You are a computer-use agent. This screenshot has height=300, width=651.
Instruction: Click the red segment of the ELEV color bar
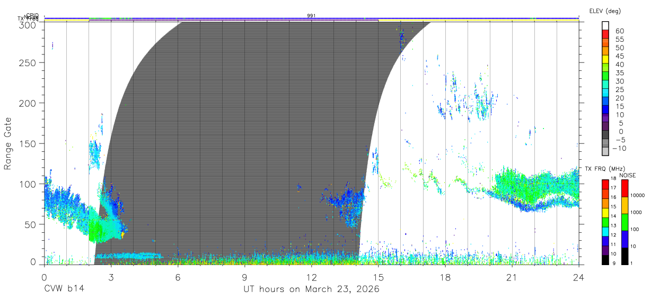click(x=605, y=34)
